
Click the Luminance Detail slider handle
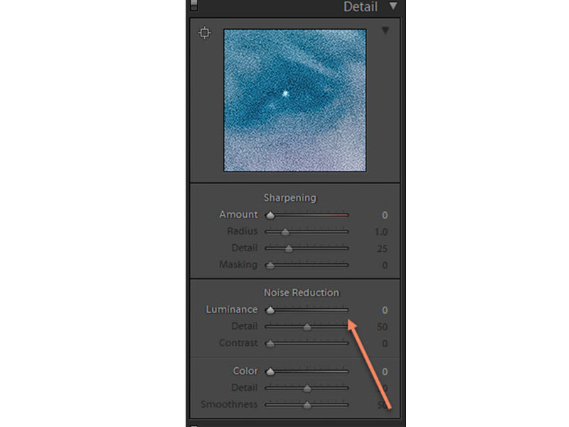(307, 327)
